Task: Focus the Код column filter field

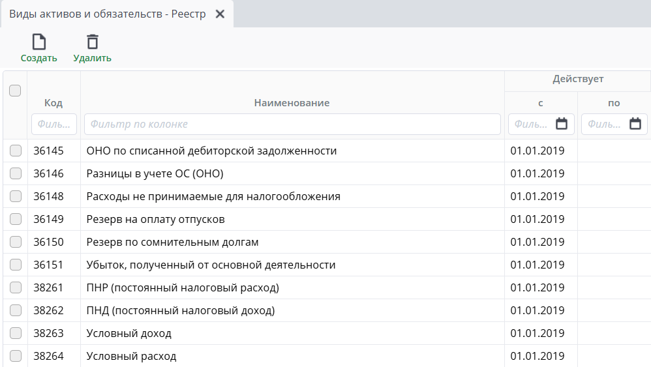Action: [53, 124]
